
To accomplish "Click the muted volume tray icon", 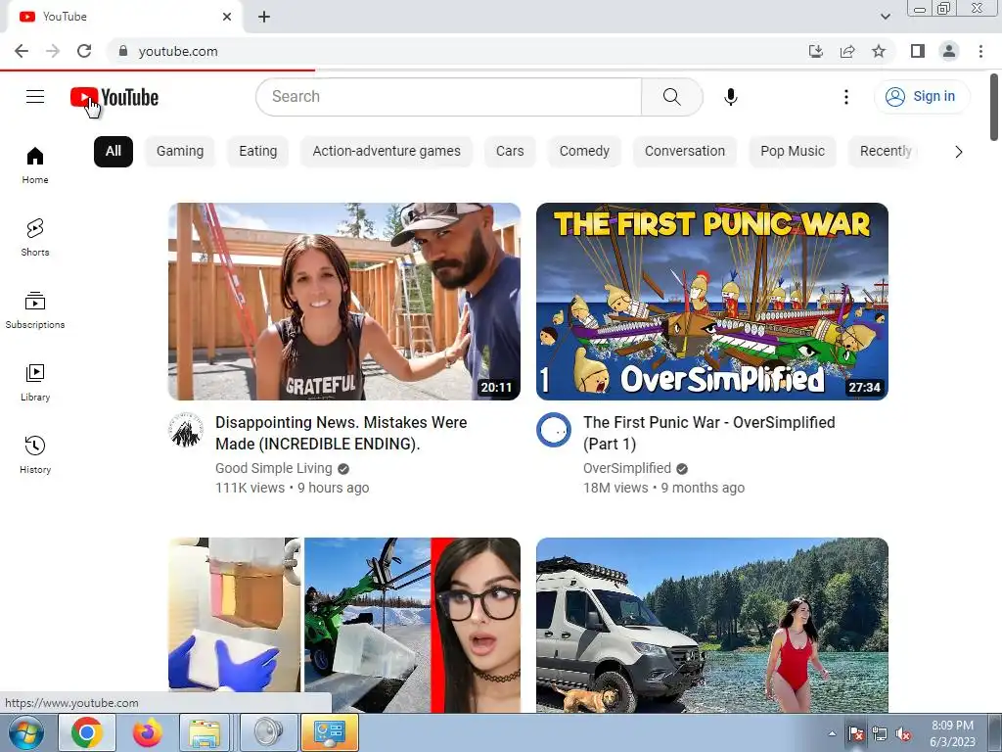I will pos(903,734).
